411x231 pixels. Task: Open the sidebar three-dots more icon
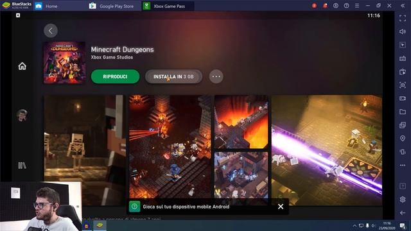tap(403, 166)
